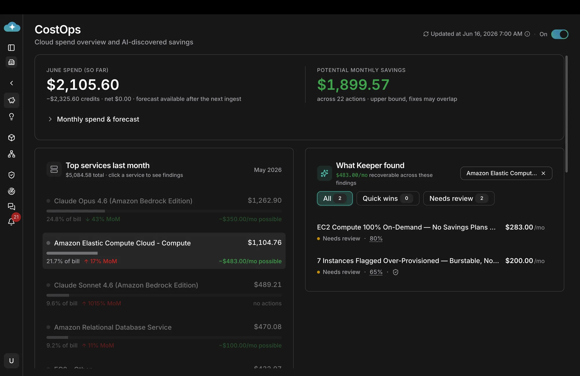Select Amazon Elastic Compute Cloud - Compute row
Image resolution: width=580 pixels, height=376 pixels.
tap(164, 251)
